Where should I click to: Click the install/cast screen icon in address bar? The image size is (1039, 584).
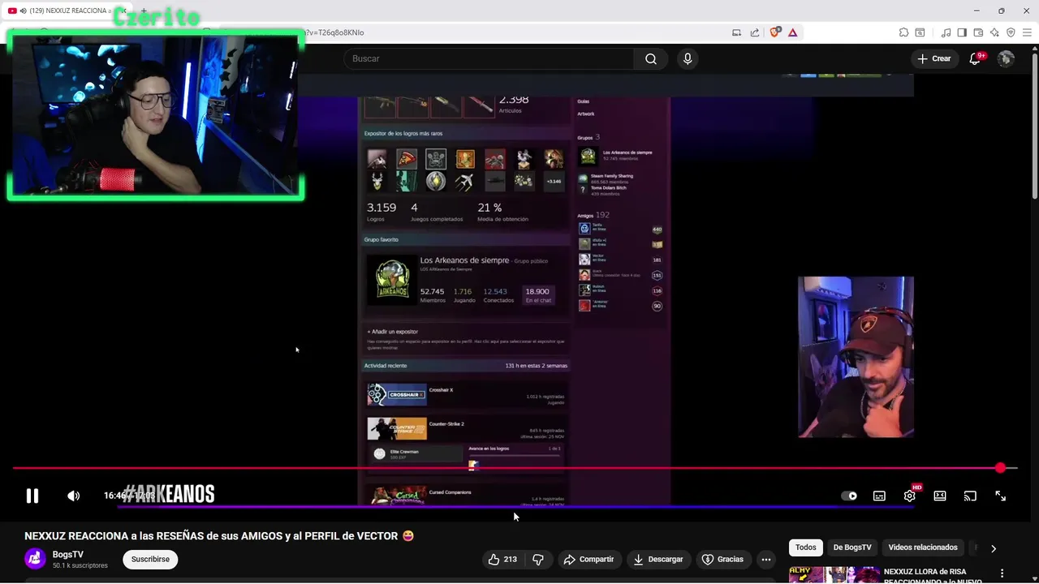point(736,32)
